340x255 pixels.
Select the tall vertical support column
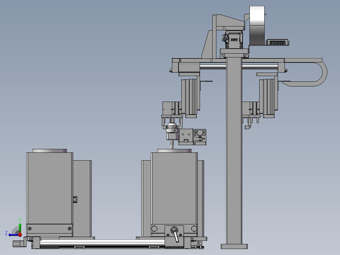click(234, 151)
